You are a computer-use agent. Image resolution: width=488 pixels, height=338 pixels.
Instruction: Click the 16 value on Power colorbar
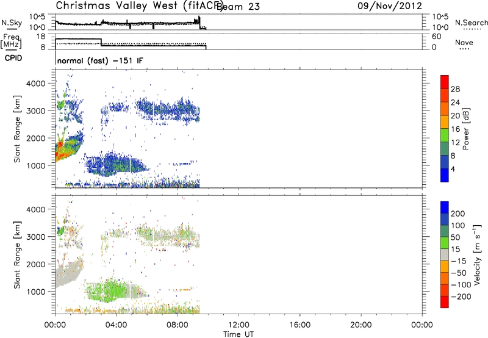[455, 129]
